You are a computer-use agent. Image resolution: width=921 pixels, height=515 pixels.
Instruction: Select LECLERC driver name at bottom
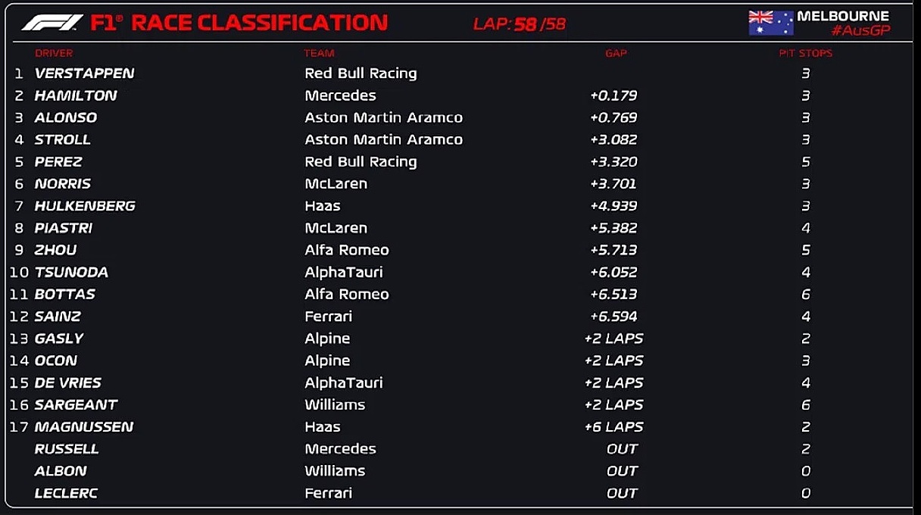(x=66, y=493)
